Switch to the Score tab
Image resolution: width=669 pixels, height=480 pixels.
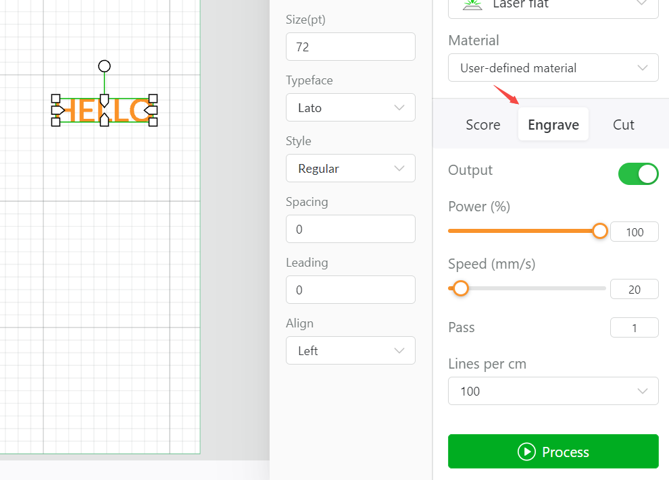click(483, 125)
